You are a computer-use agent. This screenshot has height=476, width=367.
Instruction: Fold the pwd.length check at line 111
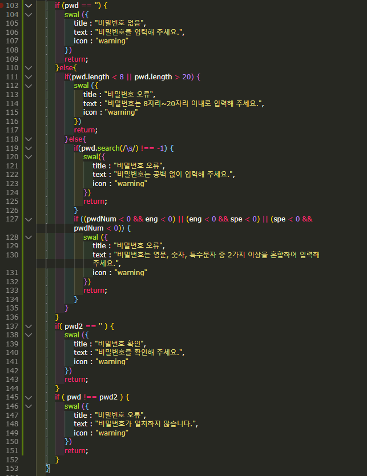(28, 77)
